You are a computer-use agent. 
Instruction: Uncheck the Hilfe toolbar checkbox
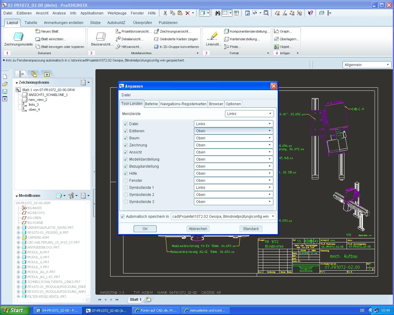tap(126, 173)
